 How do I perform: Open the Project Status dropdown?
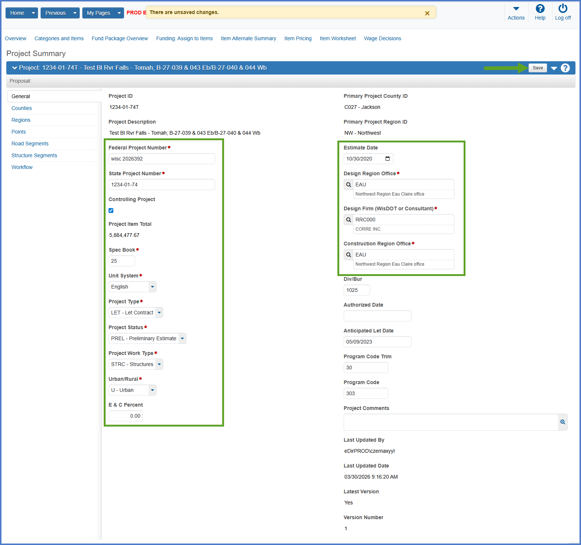click(x=182, y=338)
